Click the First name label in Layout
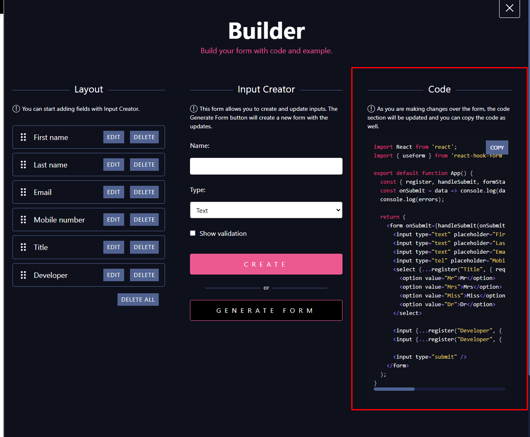Viewport: 530px width, 437px height. click(51, 137)
